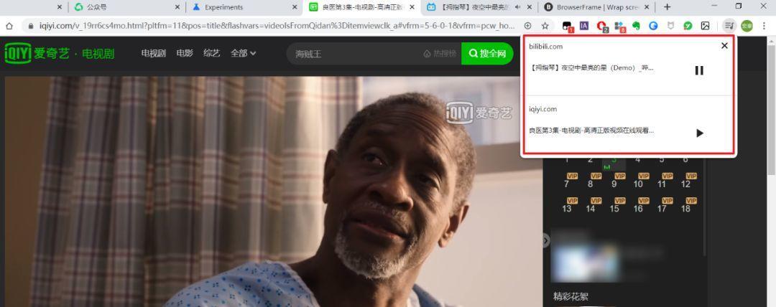This screenshot has height=307, width=776.
Task: Select episode 18
Action: click(685, 209)
